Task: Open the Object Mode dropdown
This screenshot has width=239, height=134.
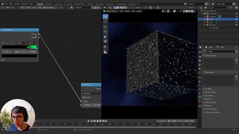Action: pyautogui.click(x=111, y=11)
